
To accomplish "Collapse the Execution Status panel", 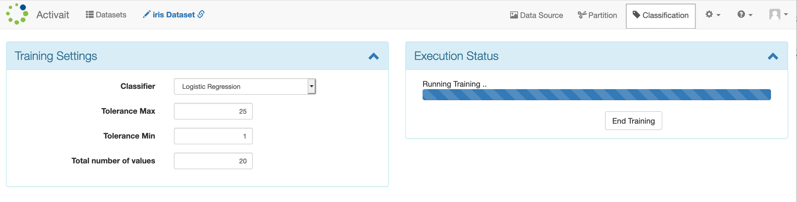I will click(773, 56).
